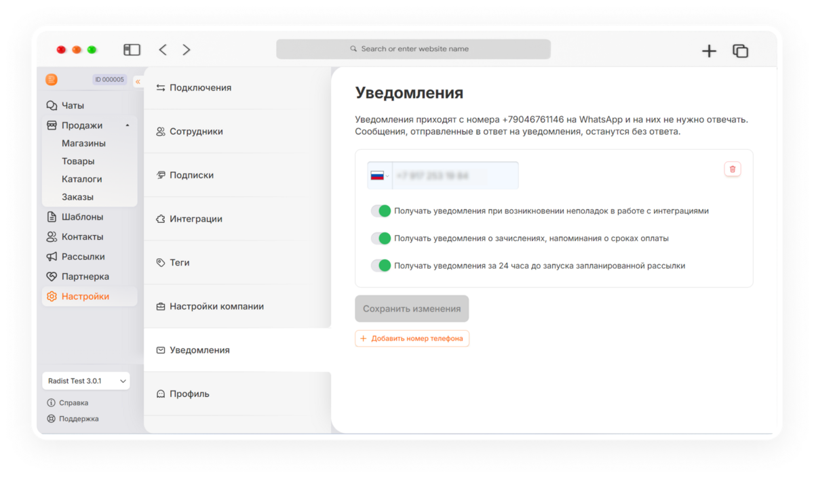Click the Поддержка lifebuoy icon
Image resolution: width=814 pixels, height=477 pixels.
coord(51,419)
